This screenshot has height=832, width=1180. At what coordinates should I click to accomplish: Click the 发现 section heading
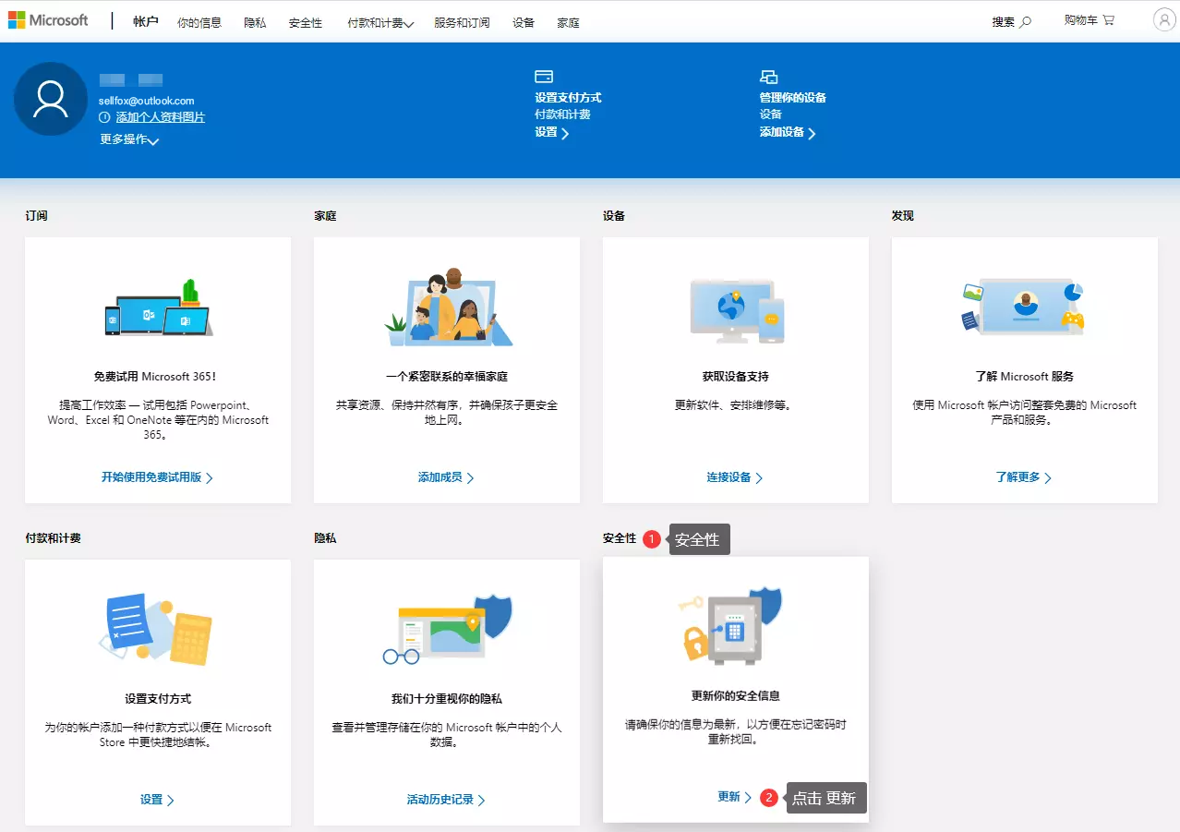tap(902, 216)
